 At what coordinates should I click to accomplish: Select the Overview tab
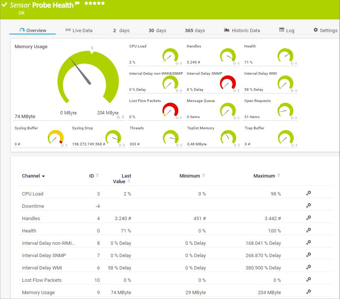[33, 30]
